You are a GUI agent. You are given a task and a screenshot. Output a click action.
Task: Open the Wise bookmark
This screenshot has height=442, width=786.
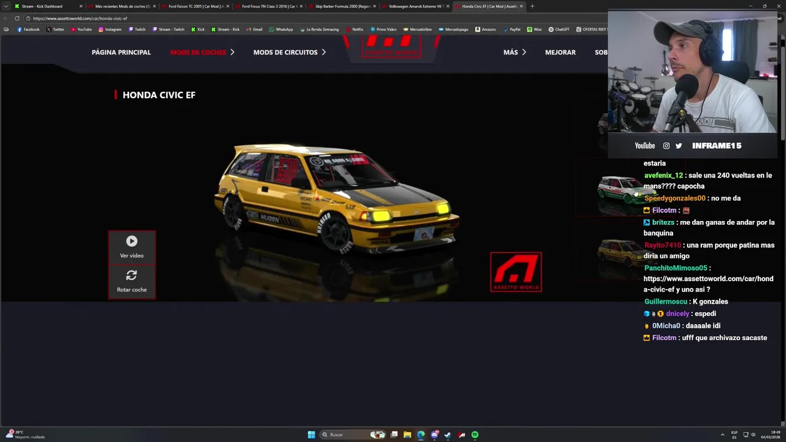(534, 29)
